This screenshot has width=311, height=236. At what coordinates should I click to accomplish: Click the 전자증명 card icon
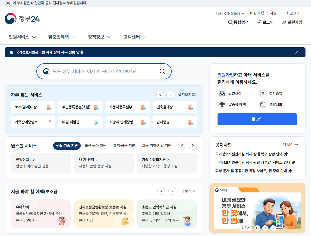[x=262, y=94]
